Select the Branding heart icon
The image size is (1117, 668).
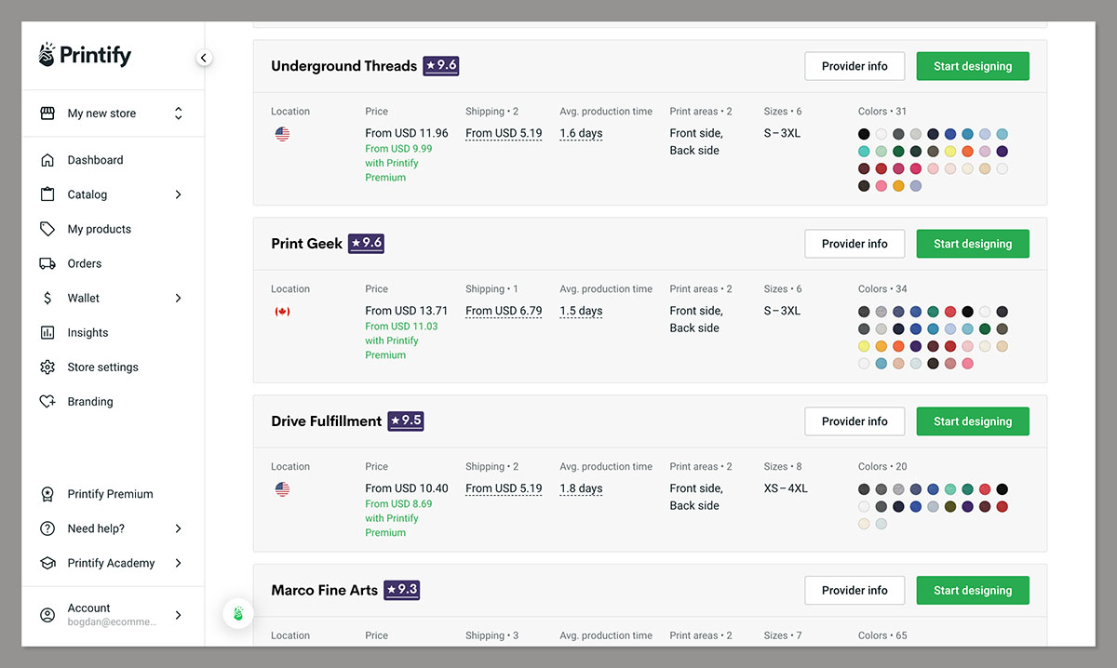[x=47, y=401]
